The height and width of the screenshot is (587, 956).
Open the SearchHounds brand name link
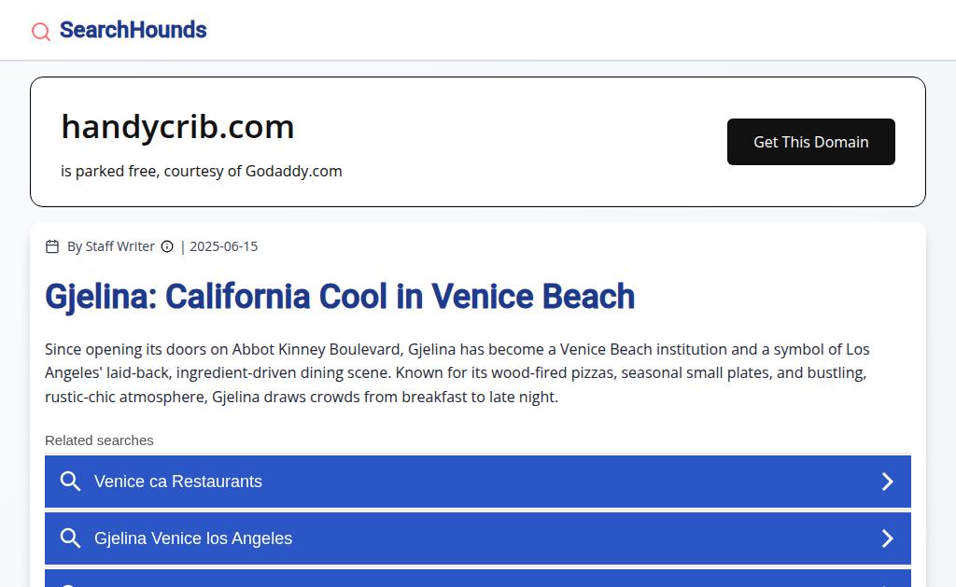tap(133, 30)
